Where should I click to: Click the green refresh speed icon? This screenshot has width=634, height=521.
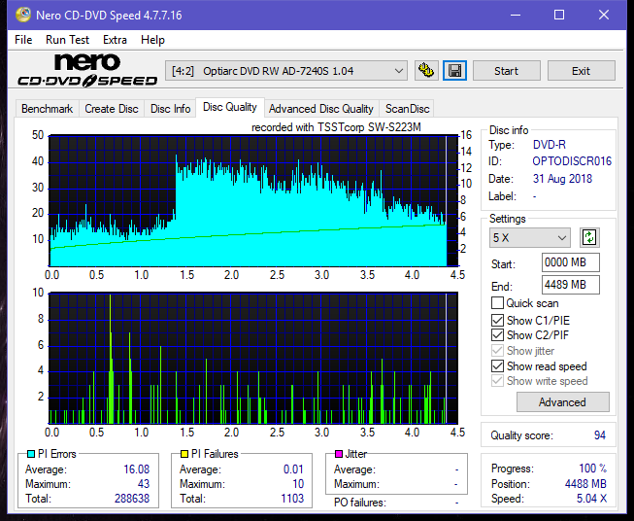coord(589,237)
